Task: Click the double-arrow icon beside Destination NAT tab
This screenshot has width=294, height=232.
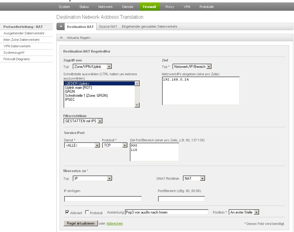Action: (60, 27)
